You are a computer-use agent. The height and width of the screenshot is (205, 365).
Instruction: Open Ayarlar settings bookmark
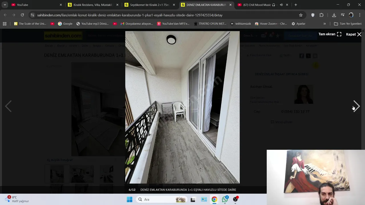click(298, 24)
